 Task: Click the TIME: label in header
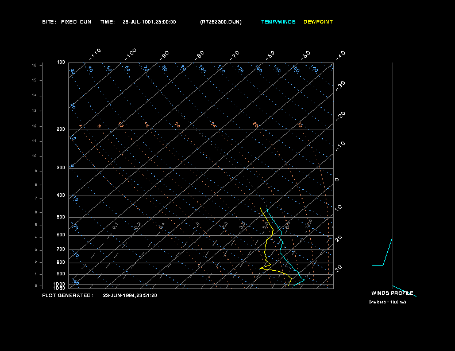[107, 22]
